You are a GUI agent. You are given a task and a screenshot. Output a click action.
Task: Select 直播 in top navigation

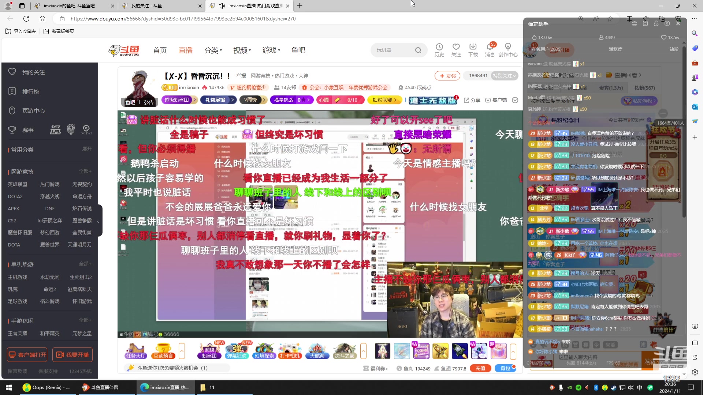click(x=186, y=50)
